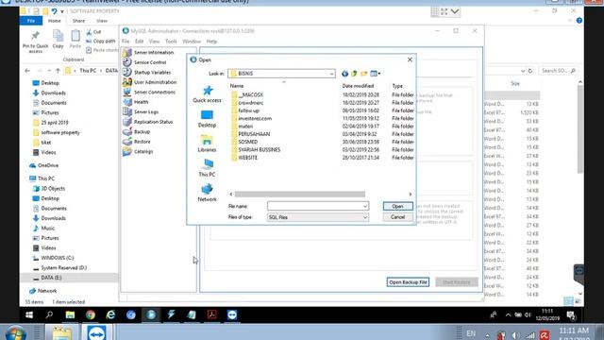Create new folder in Open dialog

[x=363, y=74]
